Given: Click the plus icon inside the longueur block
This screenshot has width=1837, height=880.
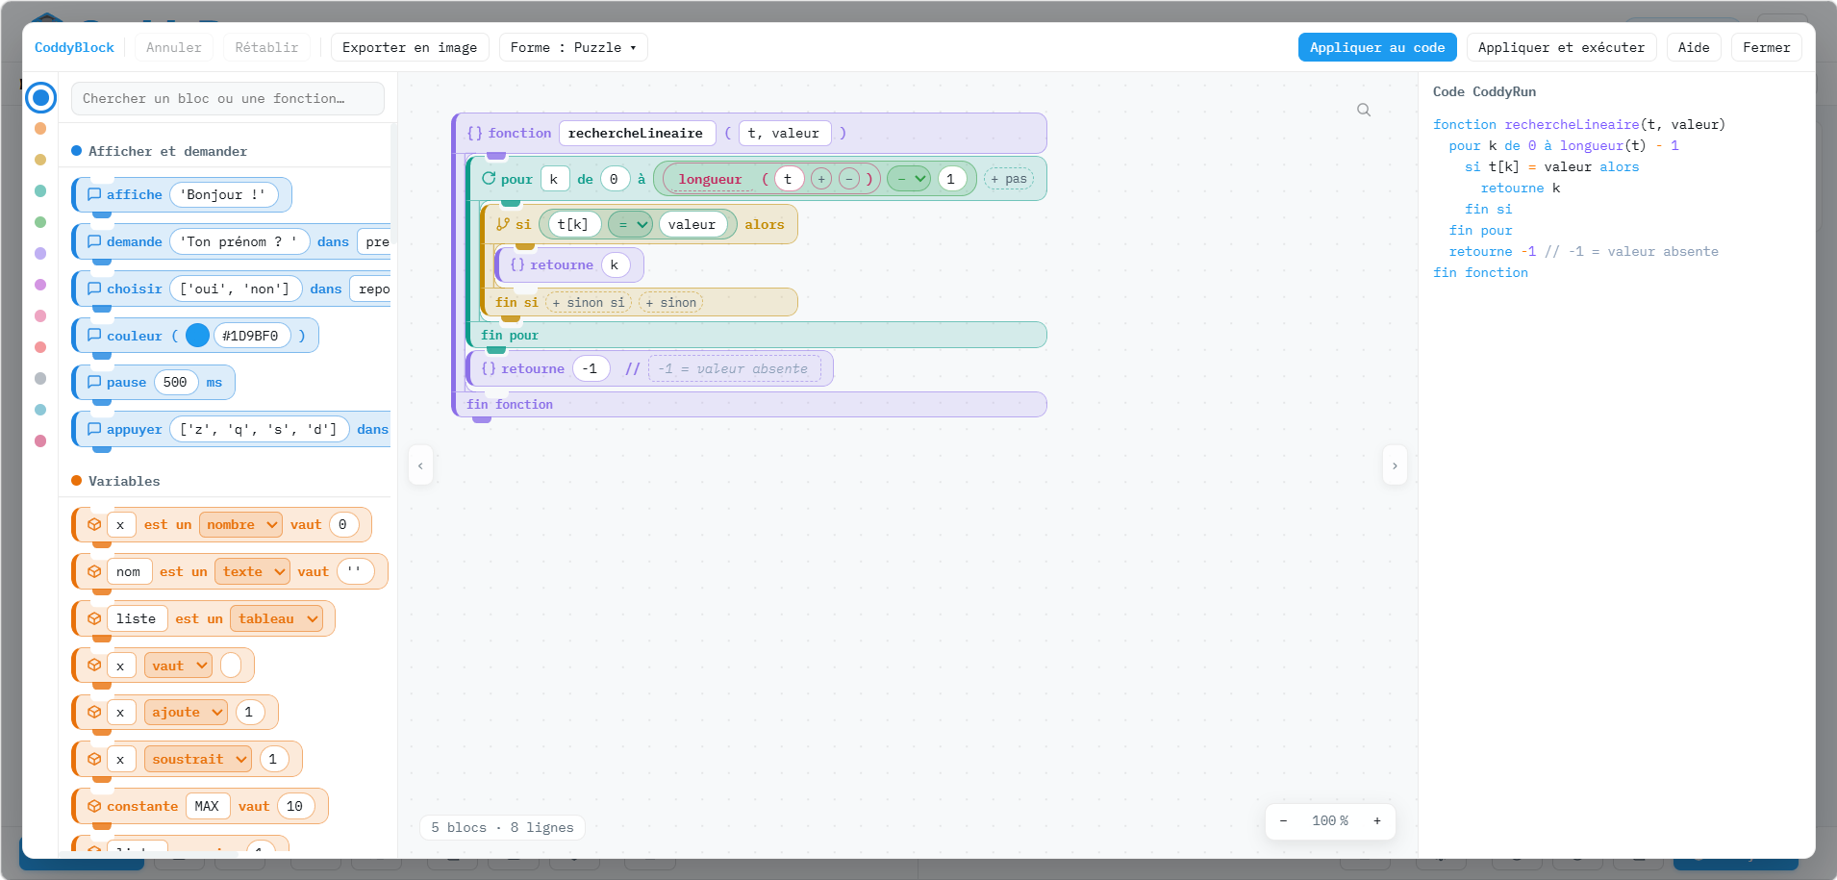Looking at the screenshot, I should tap(821, 179).
